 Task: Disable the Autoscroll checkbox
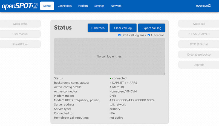click(x=149, y=35)
